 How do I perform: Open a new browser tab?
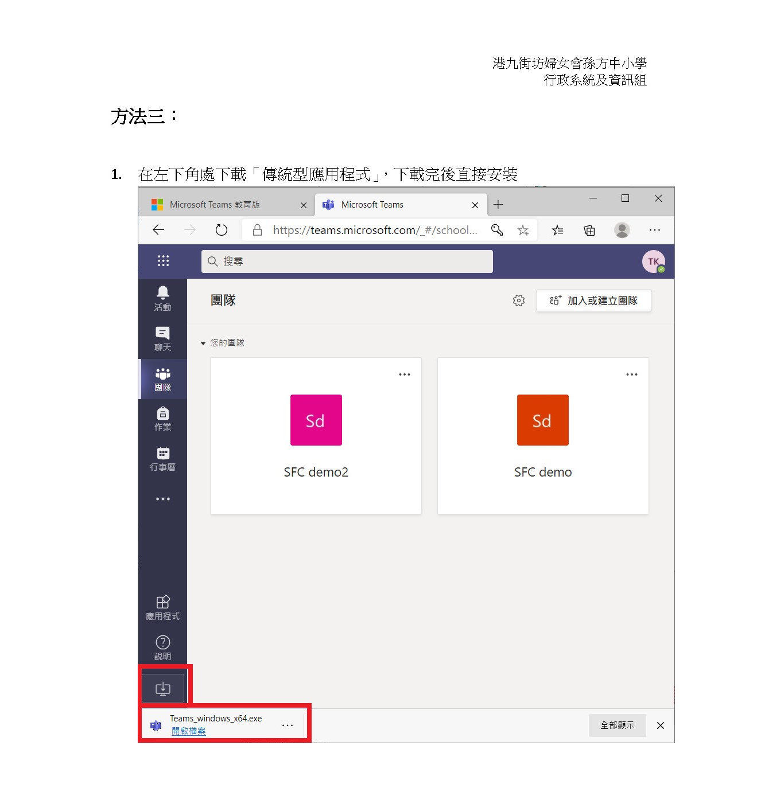click(498, 205)
